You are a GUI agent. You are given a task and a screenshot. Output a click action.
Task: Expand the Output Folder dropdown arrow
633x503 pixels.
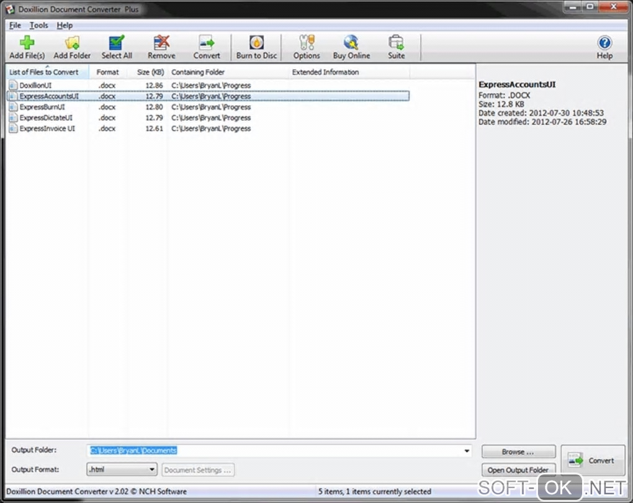(x=467, y=450)
